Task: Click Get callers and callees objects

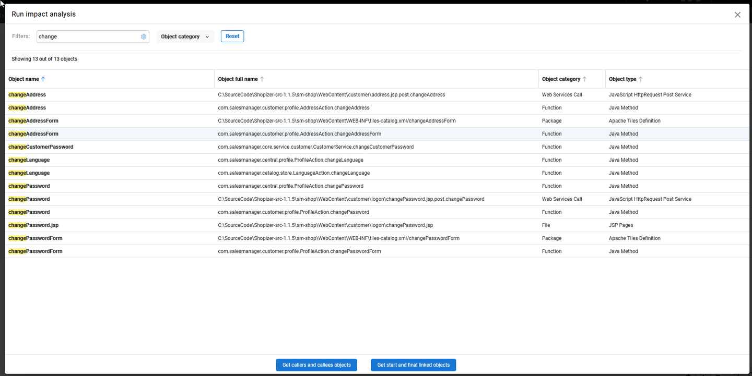Action: click(316, 365)
